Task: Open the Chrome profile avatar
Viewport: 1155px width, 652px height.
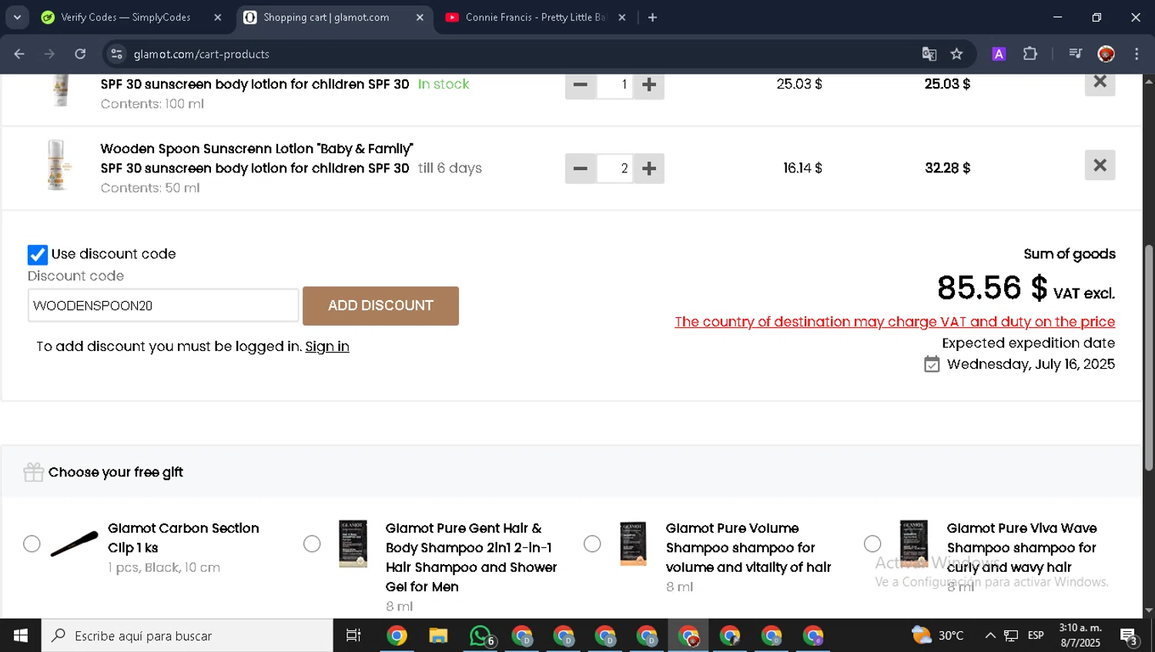Action: [1106, 54]
